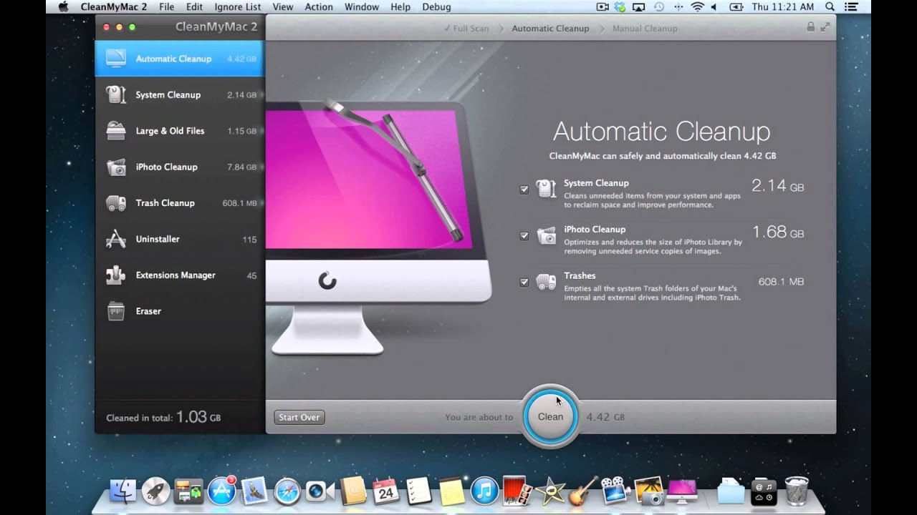The image size is (917, 515).
Task: Open the Eraser module
Action: click(x=179, y=311)
